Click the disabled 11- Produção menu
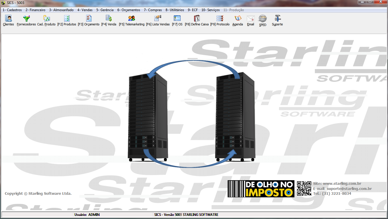The height and width of the screenshot is (219, 388). tap(233, 10)
